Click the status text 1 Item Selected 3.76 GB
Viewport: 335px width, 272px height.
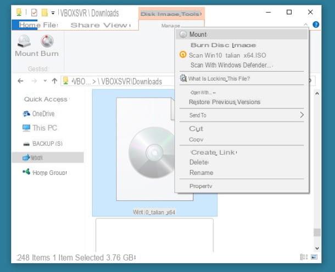(94, 258)
